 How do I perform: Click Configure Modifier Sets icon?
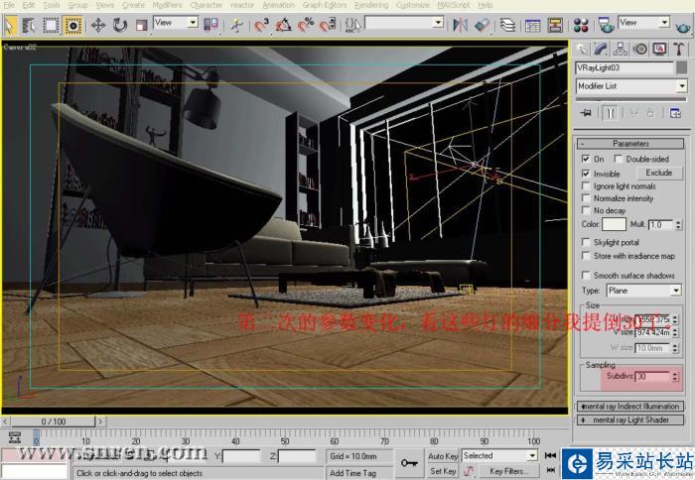click(x=675, y=113)
